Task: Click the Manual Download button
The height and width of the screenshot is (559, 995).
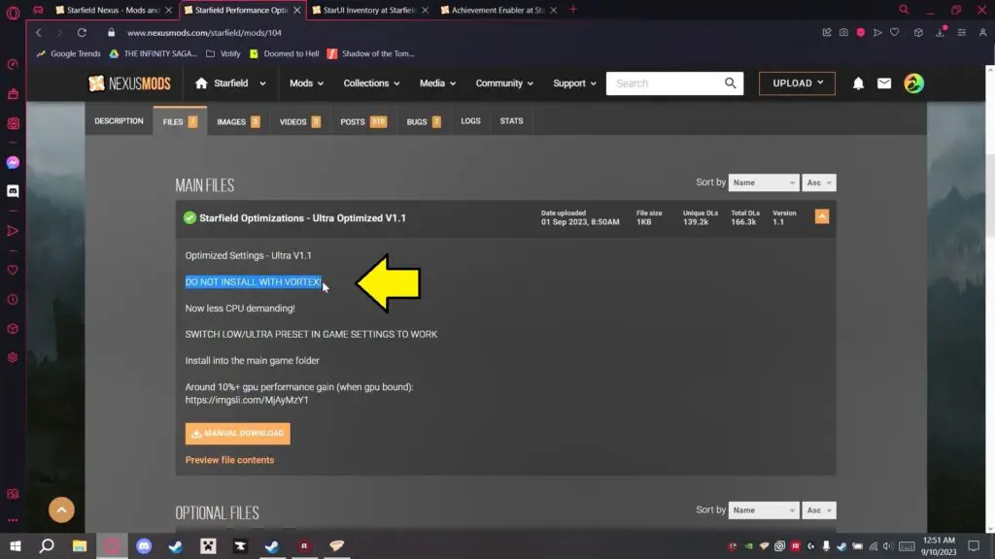Action: [x=238, y=434]
